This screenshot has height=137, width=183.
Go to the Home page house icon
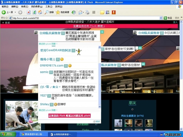[x=40, y=12]
